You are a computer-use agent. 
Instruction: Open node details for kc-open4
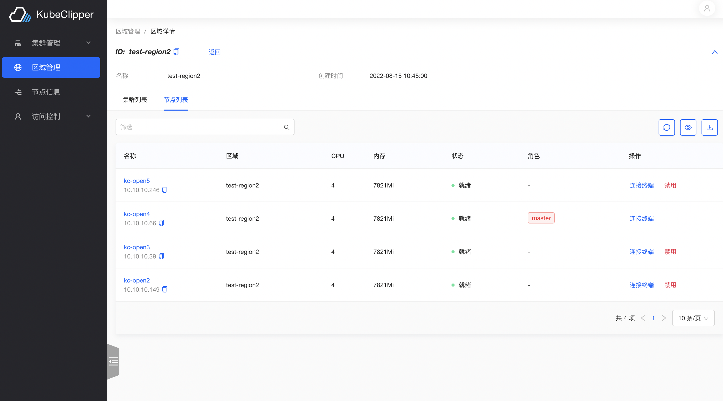coord(137,214)
